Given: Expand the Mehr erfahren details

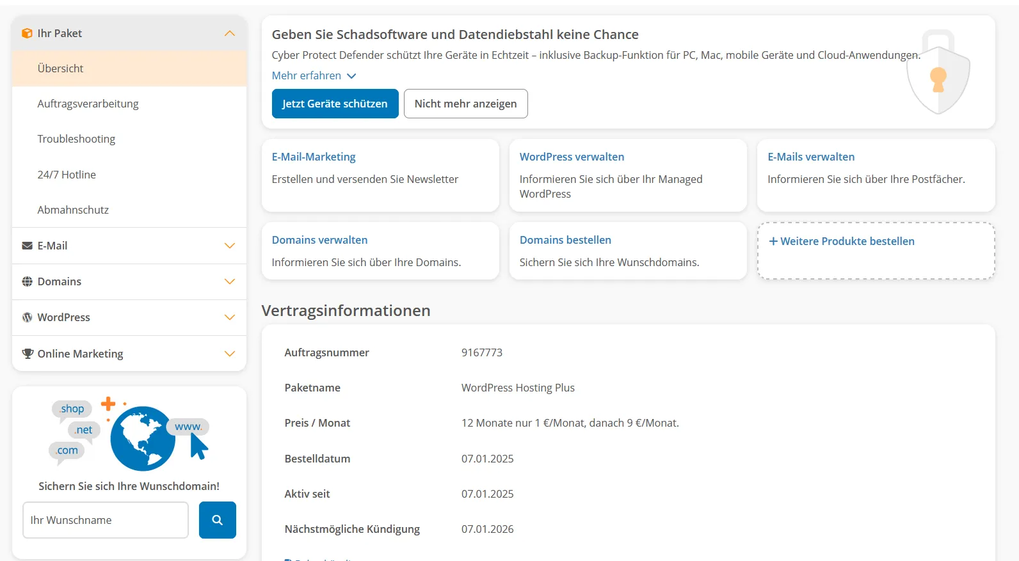Looking at the screenshot, I should point(314,75).
